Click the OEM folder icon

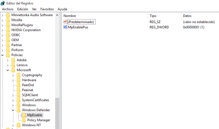click(8, 40)
